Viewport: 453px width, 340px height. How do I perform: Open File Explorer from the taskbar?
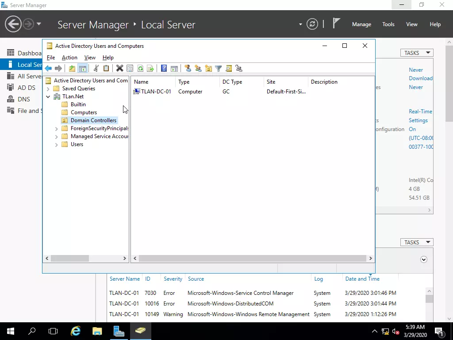pyautogui.click(x=97, y=331)
